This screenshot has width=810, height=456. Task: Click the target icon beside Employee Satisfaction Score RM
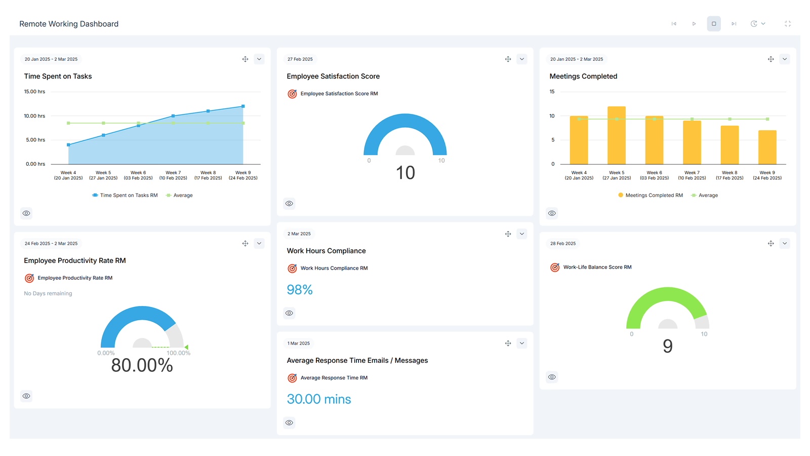tap(292, 94)
